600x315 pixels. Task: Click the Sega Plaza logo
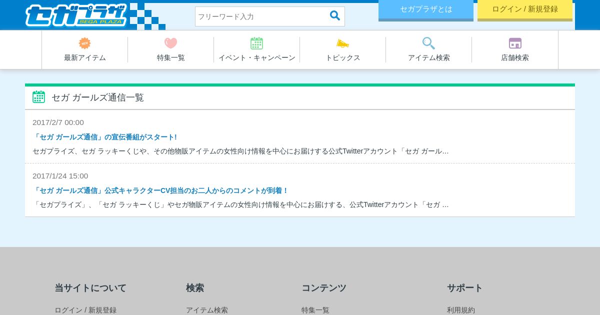coord(76,15)
